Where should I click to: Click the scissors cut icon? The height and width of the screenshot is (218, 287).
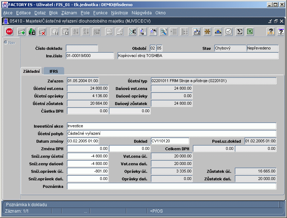point(132,32)
